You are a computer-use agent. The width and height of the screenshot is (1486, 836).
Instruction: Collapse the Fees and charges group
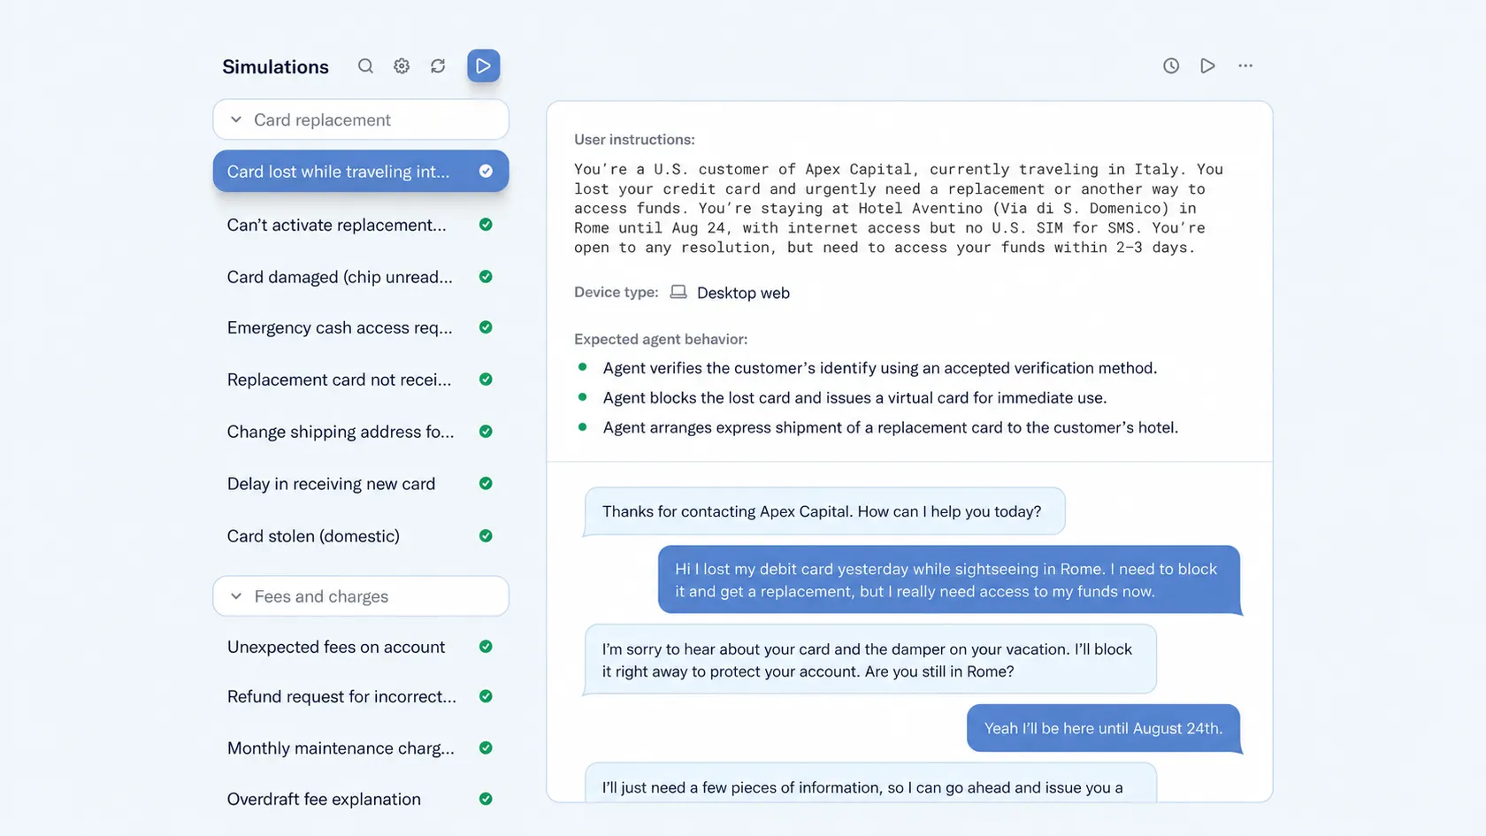(361, 596)
